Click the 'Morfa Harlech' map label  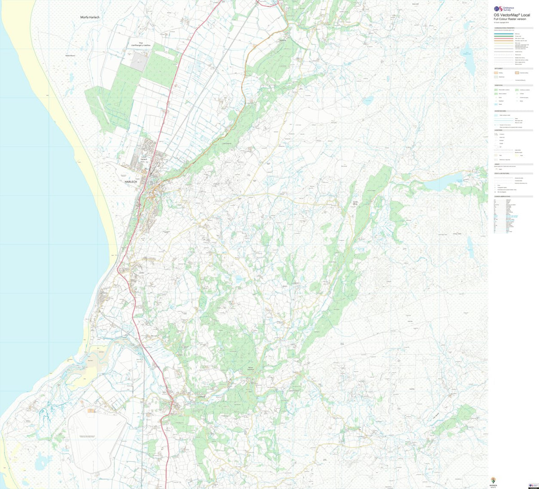[90, 17]
